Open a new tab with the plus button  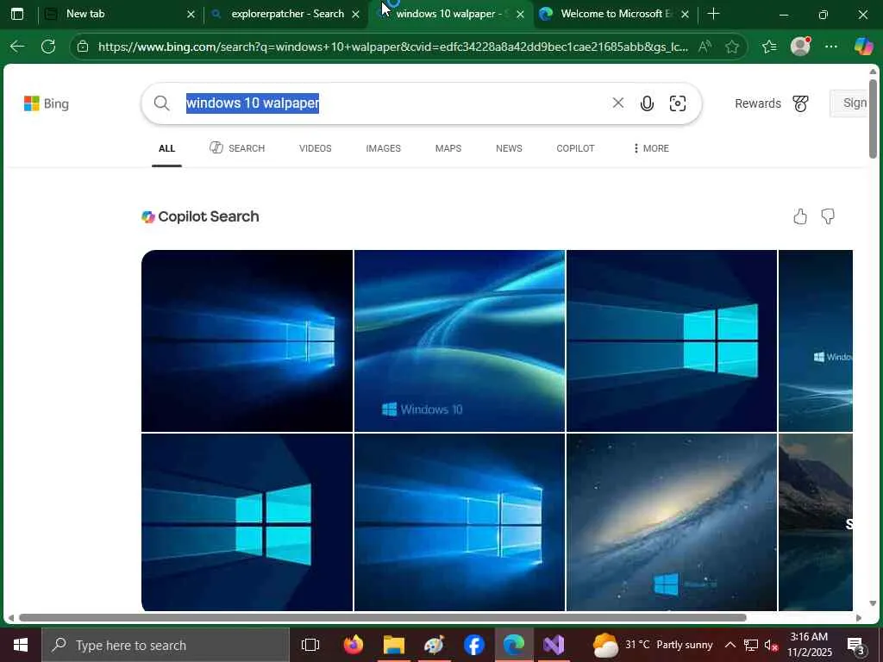point(713,14)
